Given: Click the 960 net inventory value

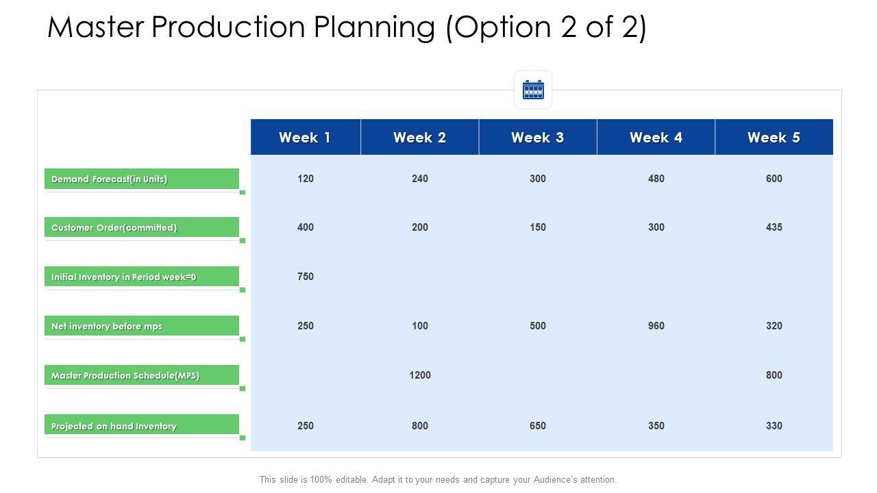Looking at the screenshot, I should [x=656, y=326].
